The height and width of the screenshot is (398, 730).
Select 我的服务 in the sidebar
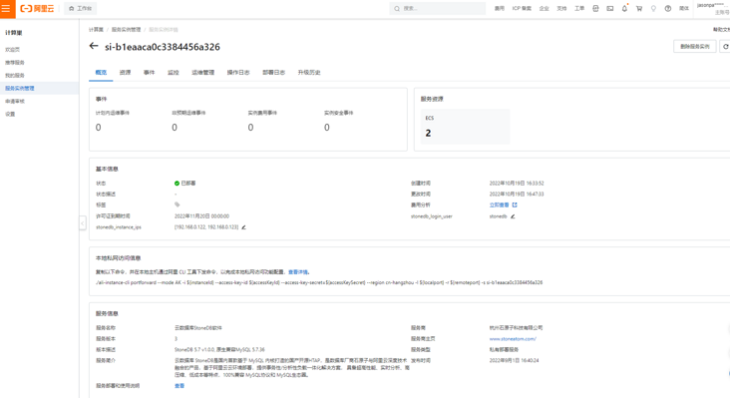coord(15,75)
